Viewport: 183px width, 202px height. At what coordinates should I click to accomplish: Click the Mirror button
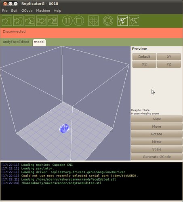157,142
